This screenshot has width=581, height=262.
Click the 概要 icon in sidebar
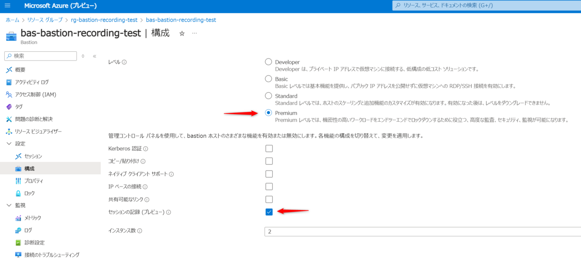point(9,70)
